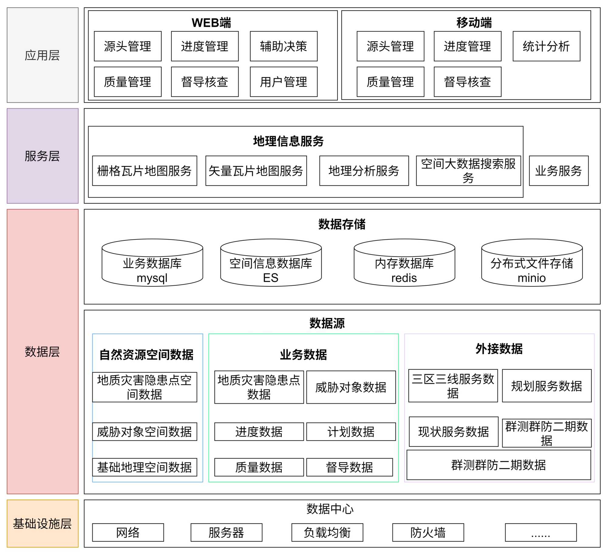Screen dimensions: 608x555
Task: Click the 用户管理 box
Action: (284, 82)
